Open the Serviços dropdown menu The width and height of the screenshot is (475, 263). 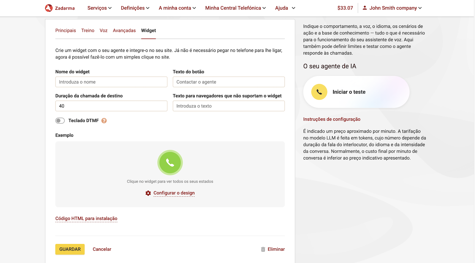tap(99, 8)
